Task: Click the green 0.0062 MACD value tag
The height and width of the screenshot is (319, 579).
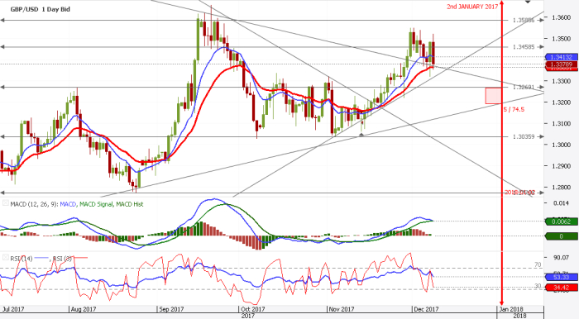Action: point(562,221)
